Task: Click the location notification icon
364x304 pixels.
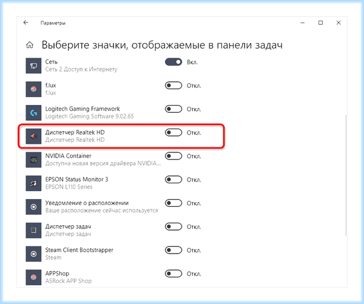Action: [33, 207]
